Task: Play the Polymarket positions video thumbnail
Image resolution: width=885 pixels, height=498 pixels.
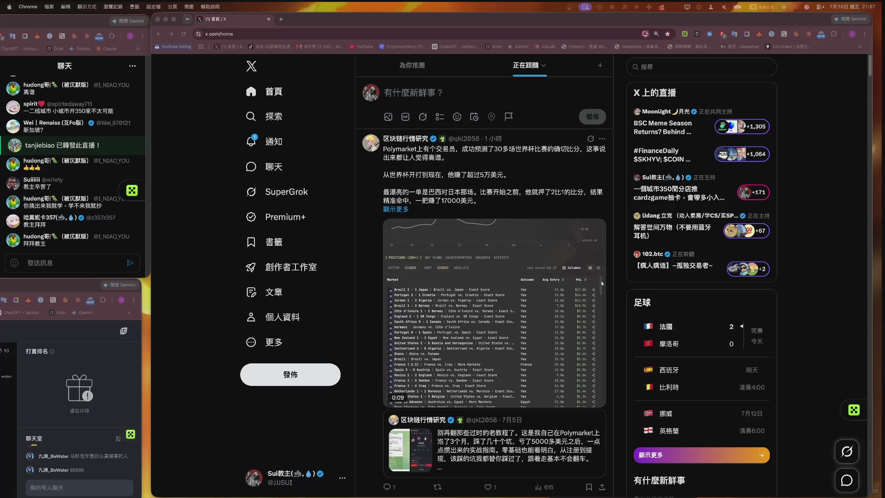Action: (x=494, y=313)
